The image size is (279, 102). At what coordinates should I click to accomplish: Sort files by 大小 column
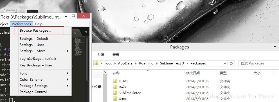(x=257, y=73)
